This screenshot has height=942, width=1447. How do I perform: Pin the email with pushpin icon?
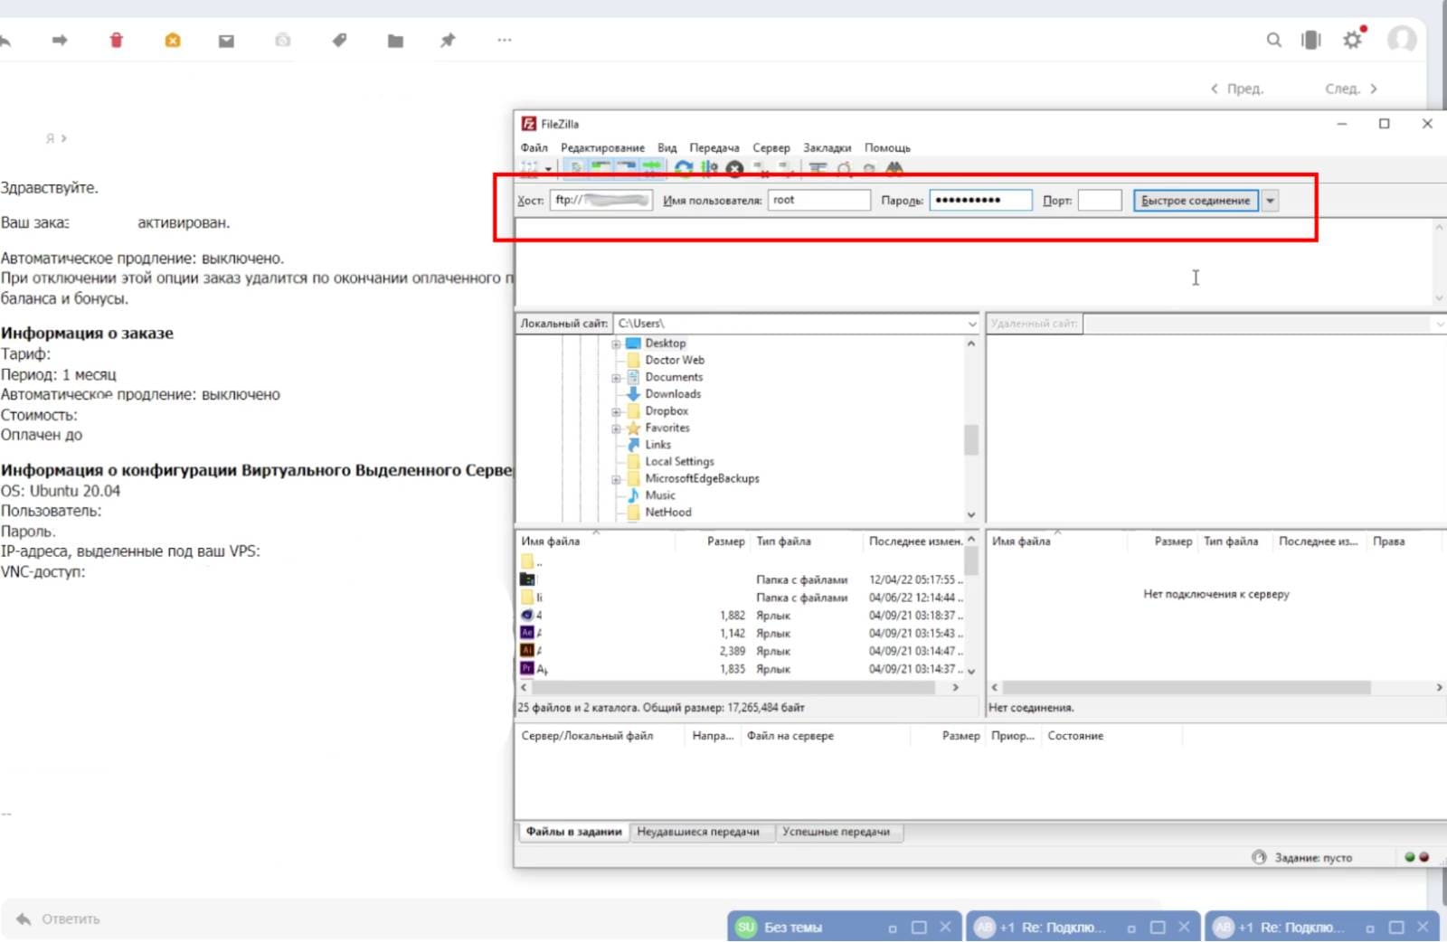(x=448, y=40)
